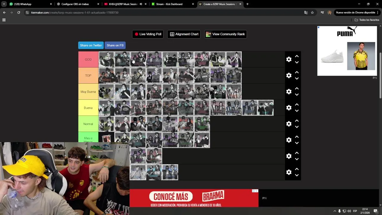Screen dimensions: 382x215
Task: Open settings gear for Muy Buena tier row
Action: pos(289,92)
